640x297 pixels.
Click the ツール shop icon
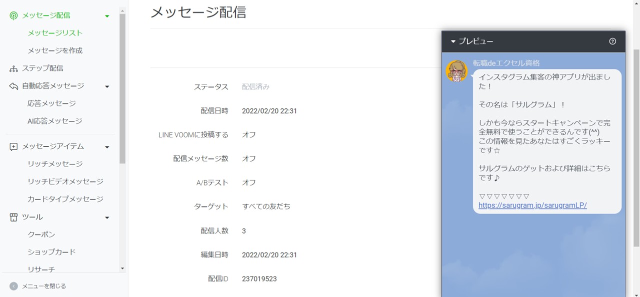(x=13, y=217)
